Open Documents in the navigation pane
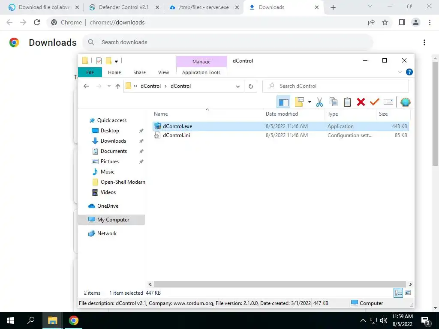Screen dimensions: 439x329 pos(114,151)
